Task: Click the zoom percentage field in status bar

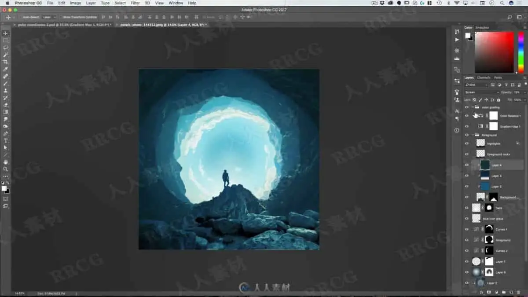Action: coord(19,293)
